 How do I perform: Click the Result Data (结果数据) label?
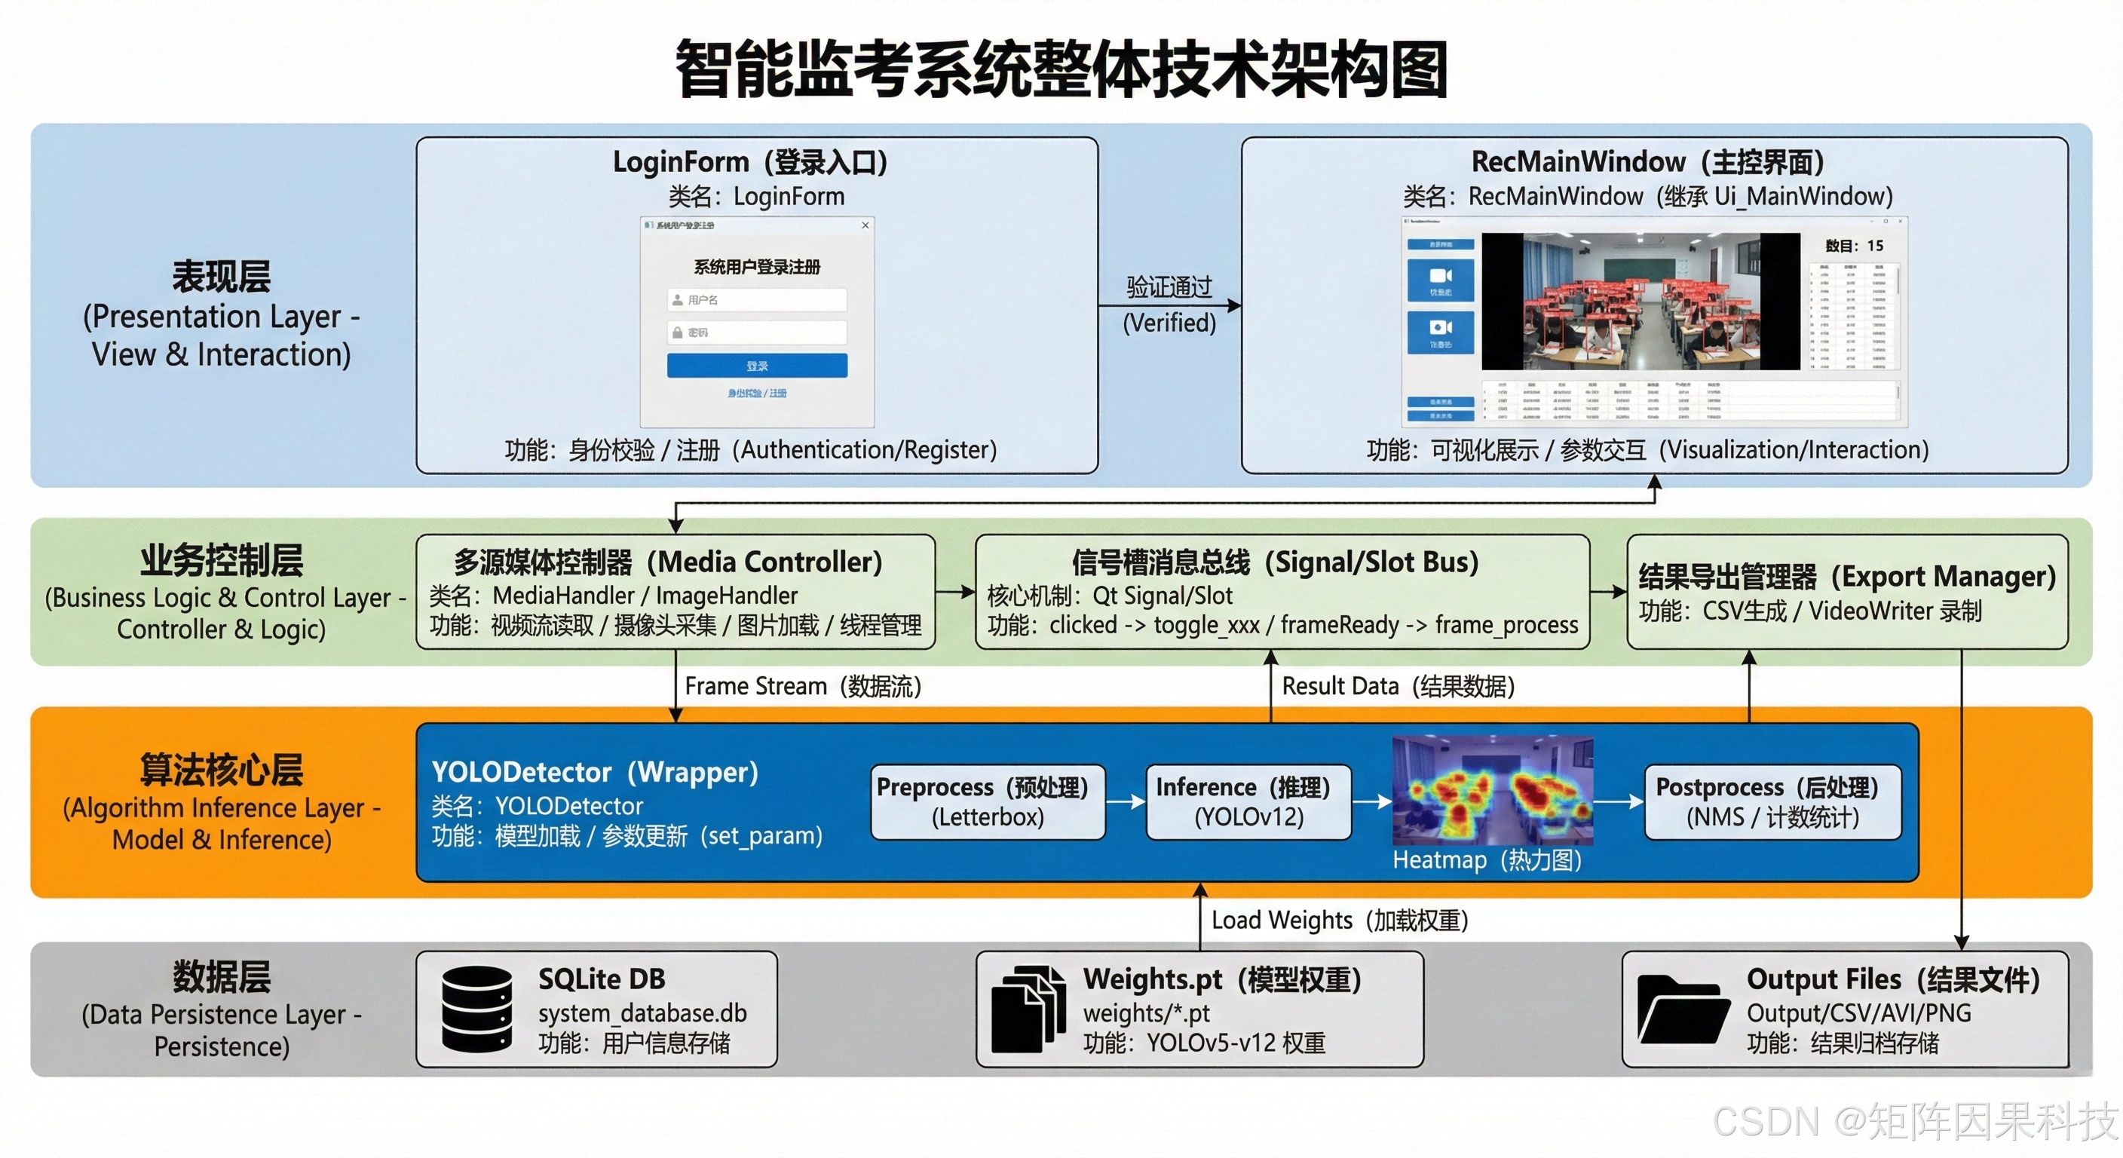pyautogui.click(x=1398, y=686)
